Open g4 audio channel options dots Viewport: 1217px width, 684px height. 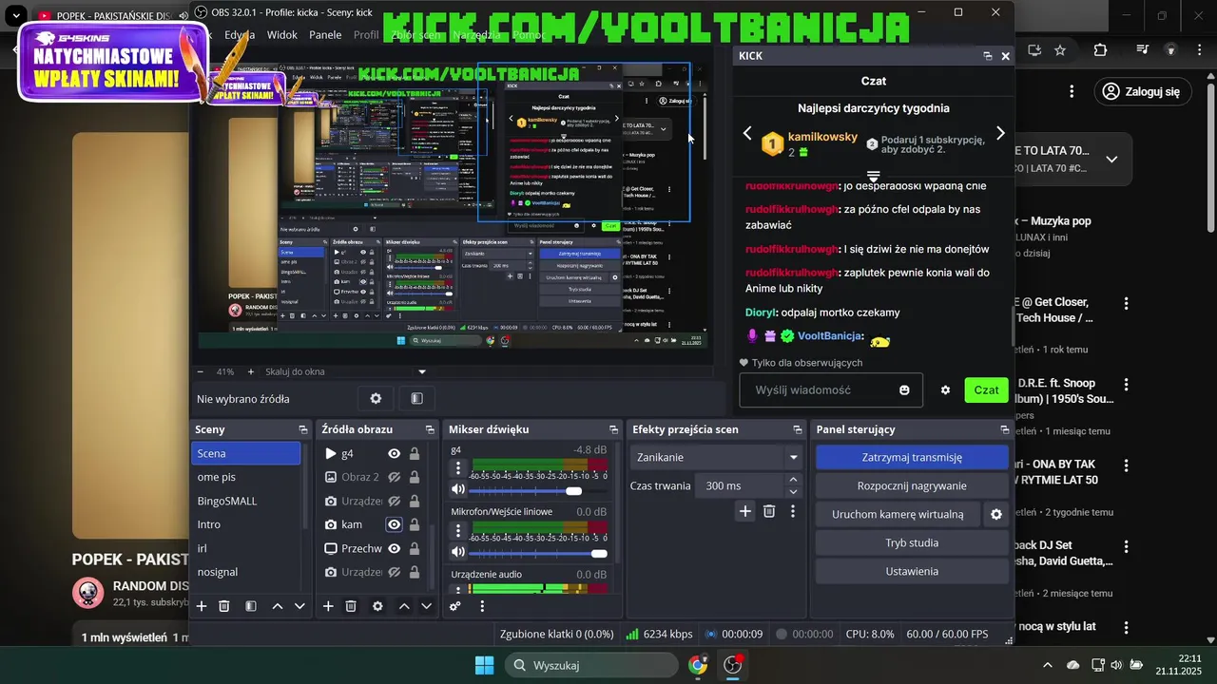pos(458,468)
